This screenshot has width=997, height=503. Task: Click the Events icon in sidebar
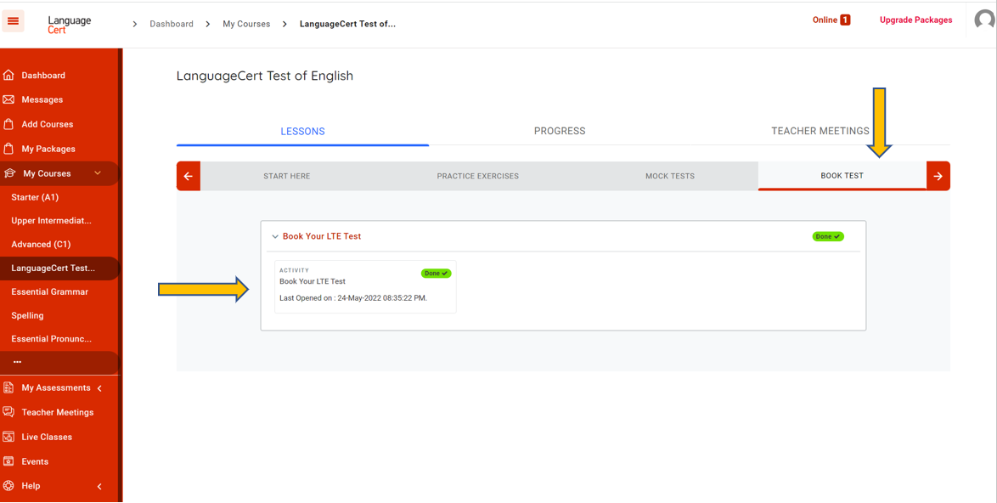(9, 461)
